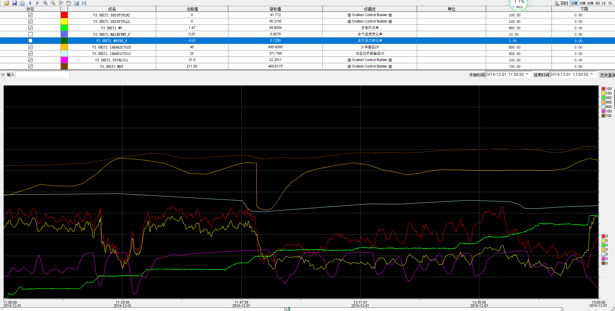Image resolution: width=615 pixels, height=311 pixels.
Task: Click the 当前值 column header
Action: point(192,9)
